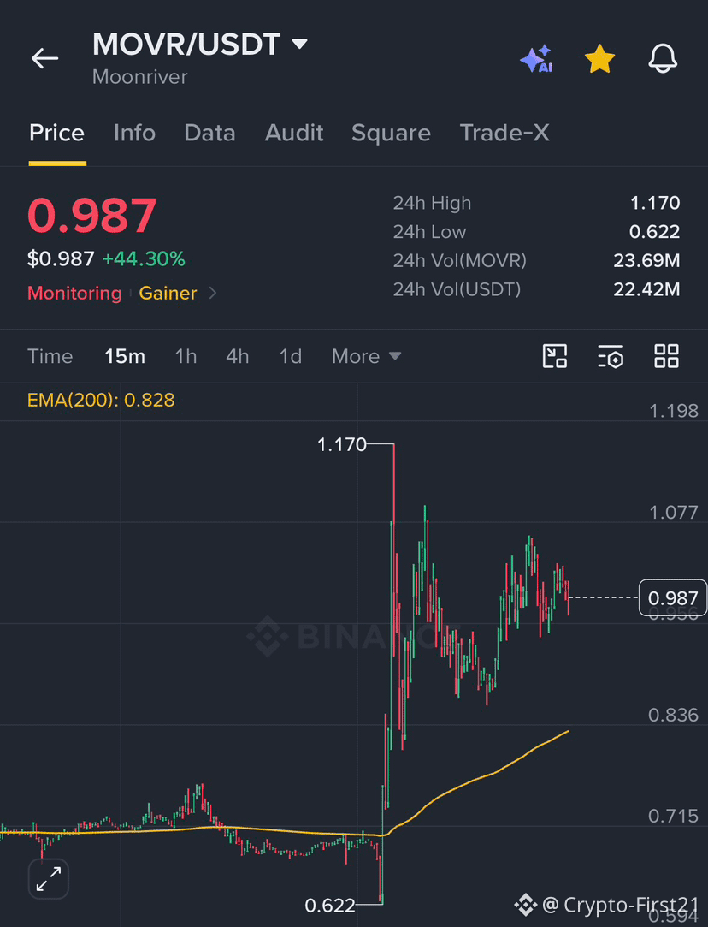This screenshot has height=927, width=708.
Task: Tap the back arrow icon
Action: [44, 58]
